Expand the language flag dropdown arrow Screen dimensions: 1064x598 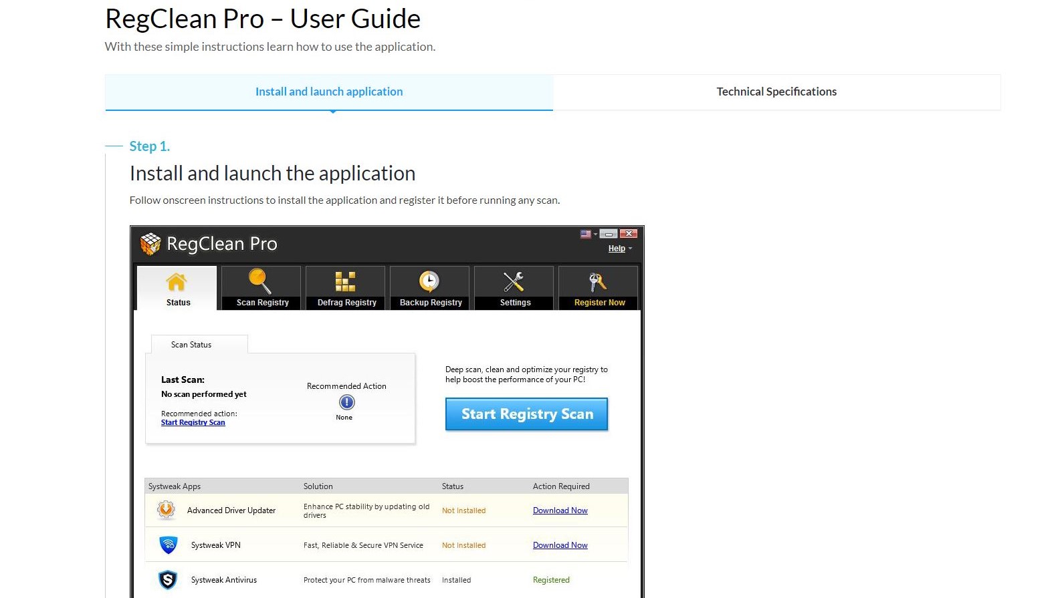pos(595,235)
